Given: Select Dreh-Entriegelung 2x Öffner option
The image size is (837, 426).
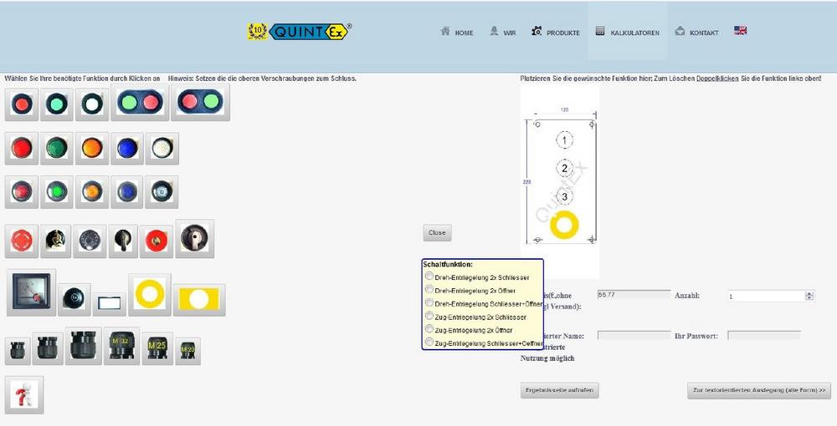Looking at the screenshot, I should click(429, 289).
